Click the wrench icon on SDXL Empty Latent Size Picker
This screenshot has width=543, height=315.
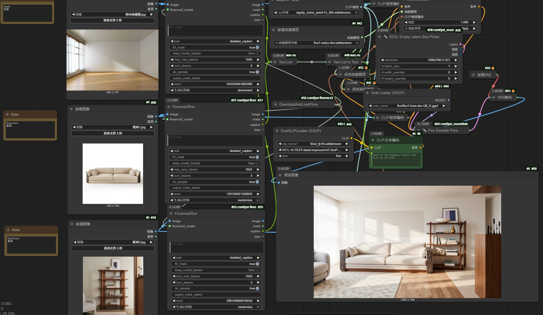pos(386,37)
